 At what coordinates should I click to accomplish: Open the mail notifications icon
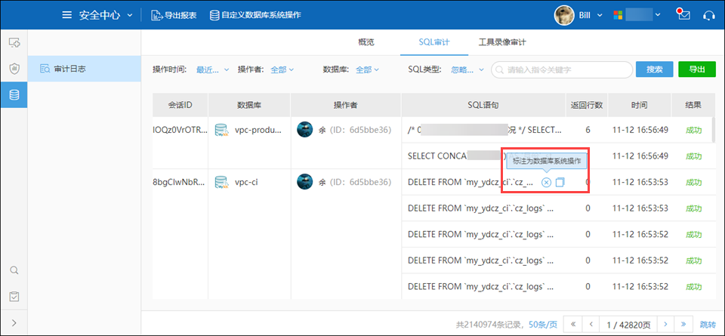(x=683, y=14)
